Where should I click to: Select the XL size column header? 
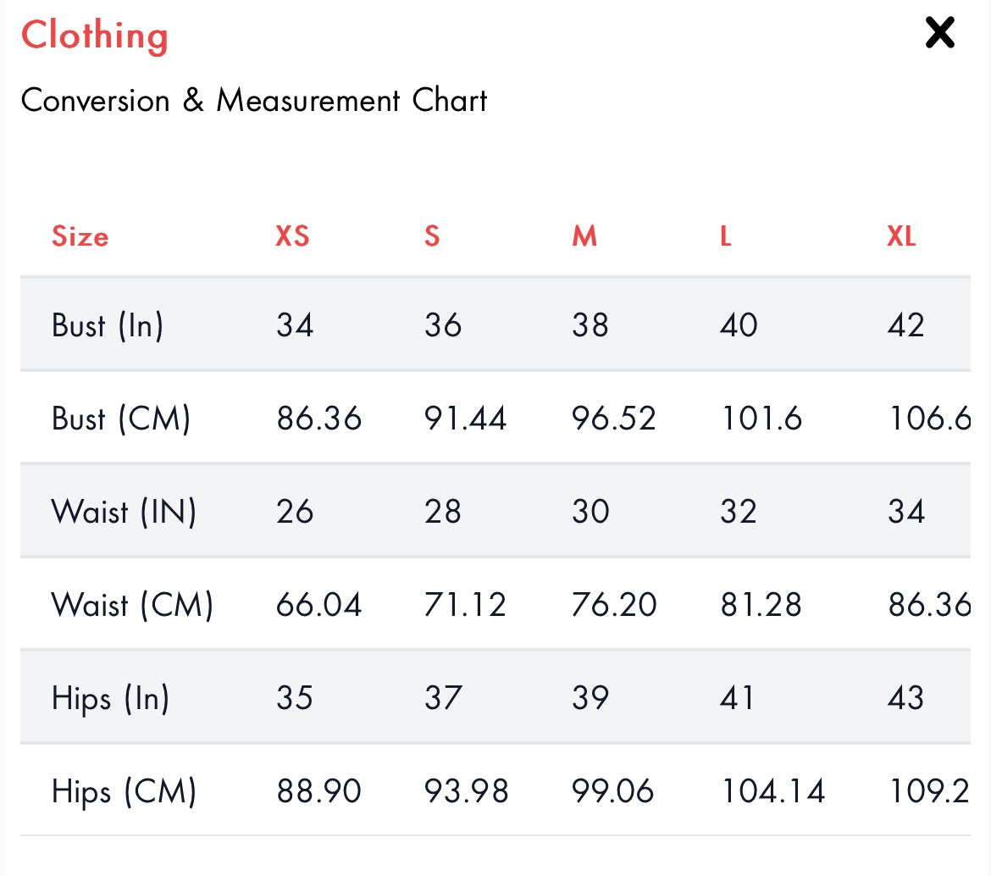[x=901, y=236]
